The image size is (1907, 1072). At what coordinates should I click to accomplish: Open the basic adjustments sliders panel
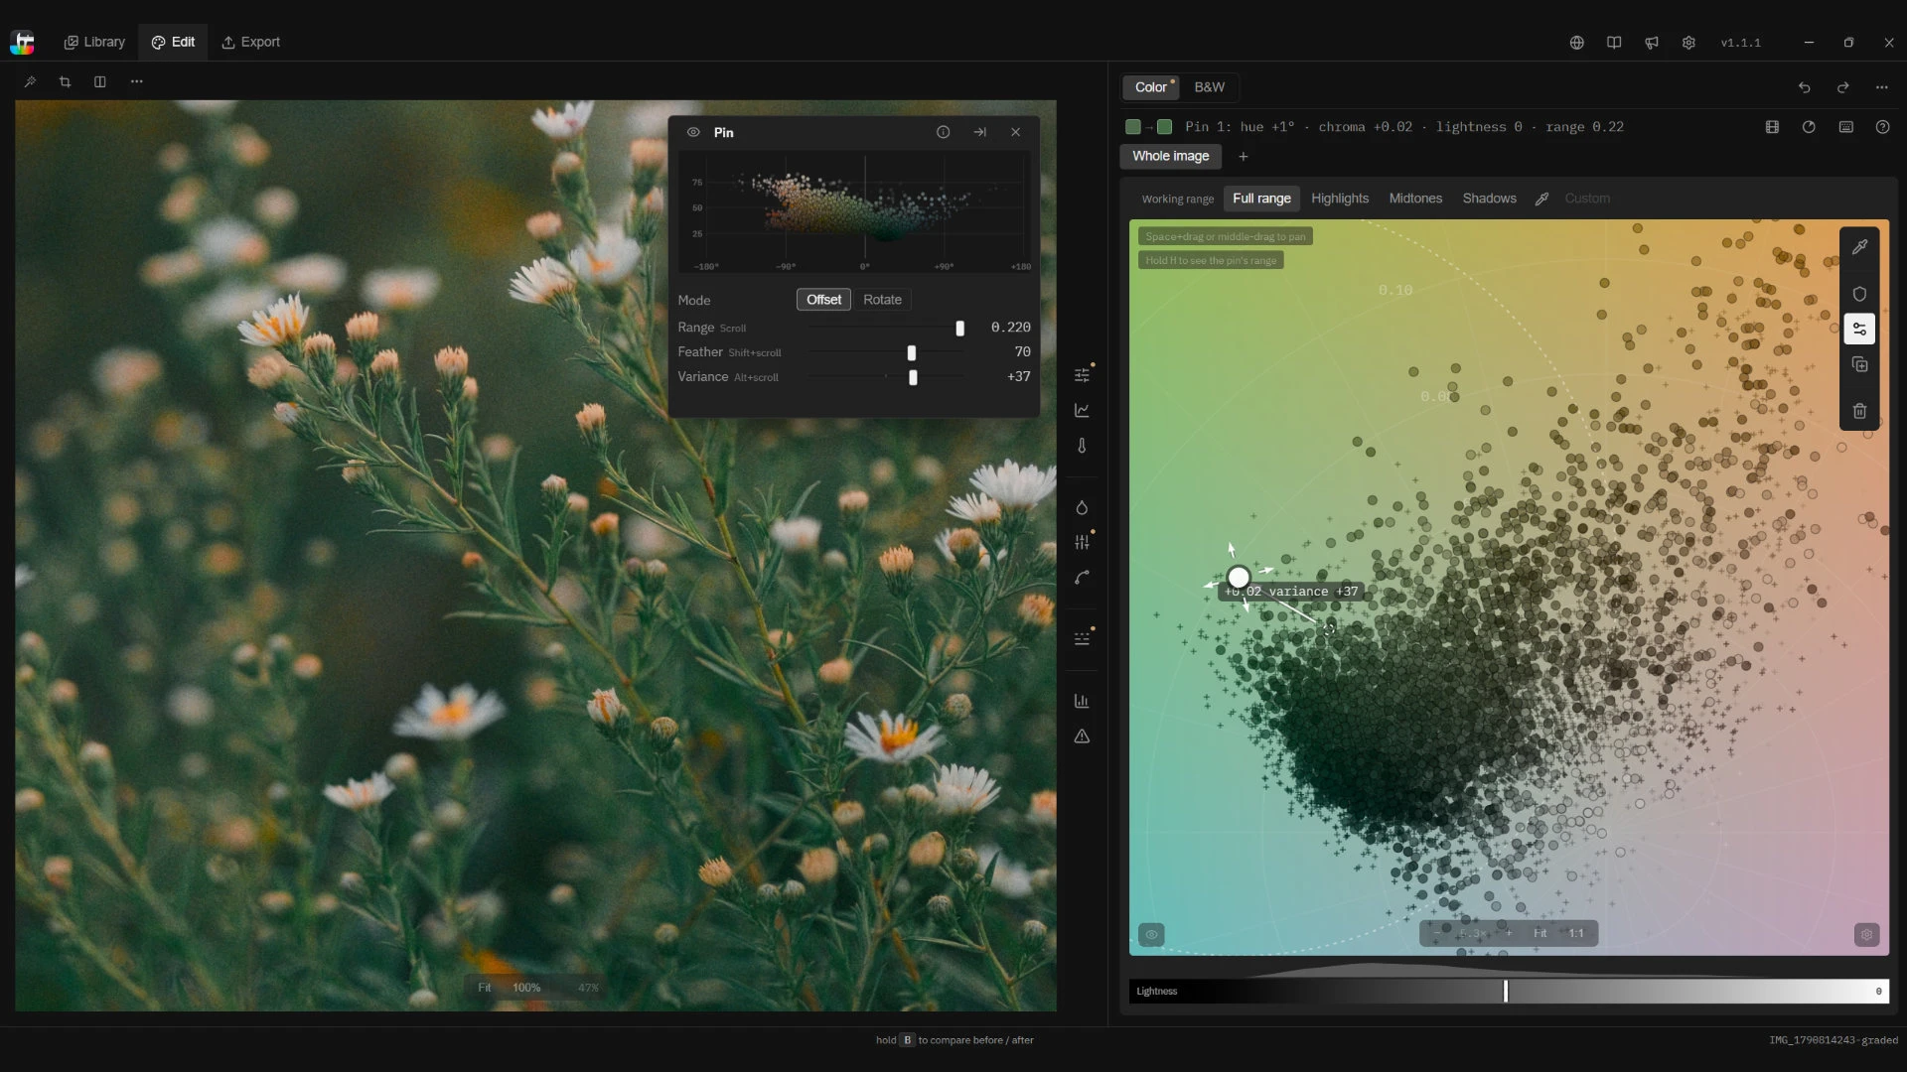(x=1082, y=375)
